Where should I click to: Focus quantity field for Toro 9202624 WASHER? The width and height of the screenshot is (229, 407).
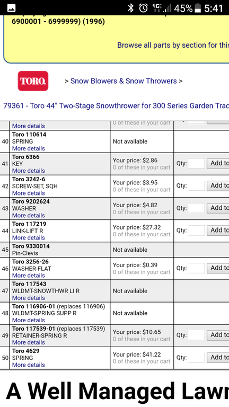[197, 208]
